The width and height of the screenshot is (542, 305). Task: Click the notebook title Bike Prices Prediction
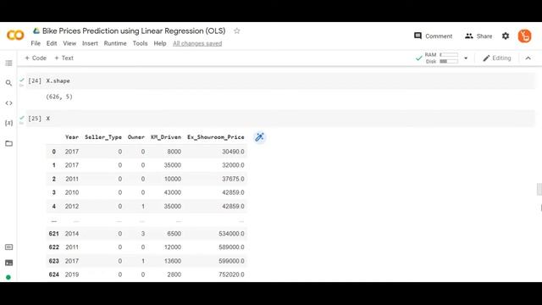tap(134, 30)
